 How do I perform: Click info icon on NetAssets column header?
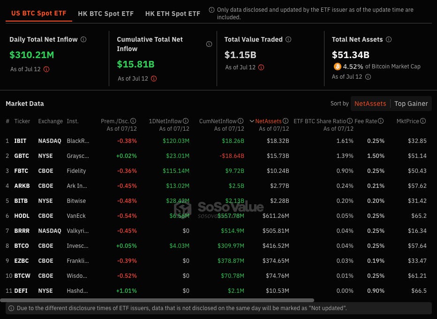[x=286, y=121]
